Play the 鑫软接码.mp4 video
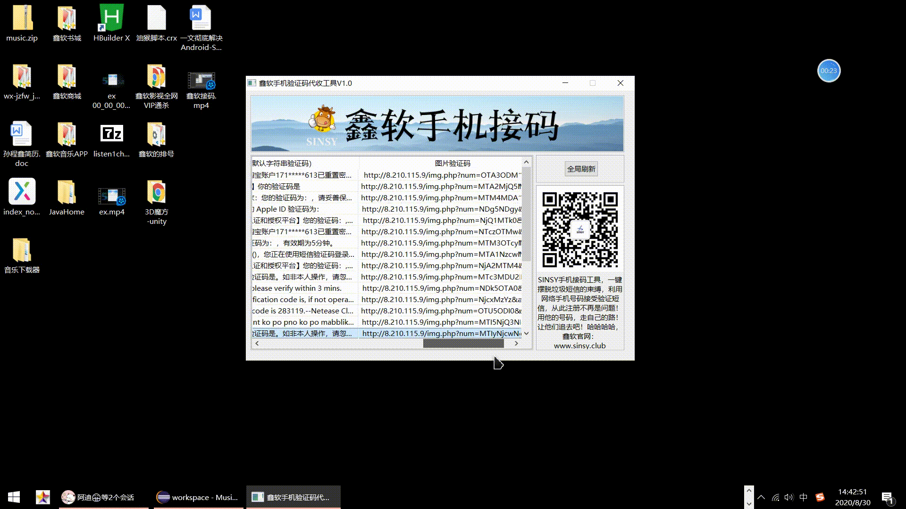This screenshot has height=509, width=906. [201, 80]
